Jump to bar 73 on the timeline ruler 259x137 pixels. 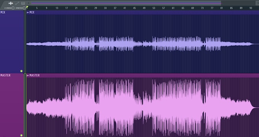pyautogui.click(x=202, y=8)
